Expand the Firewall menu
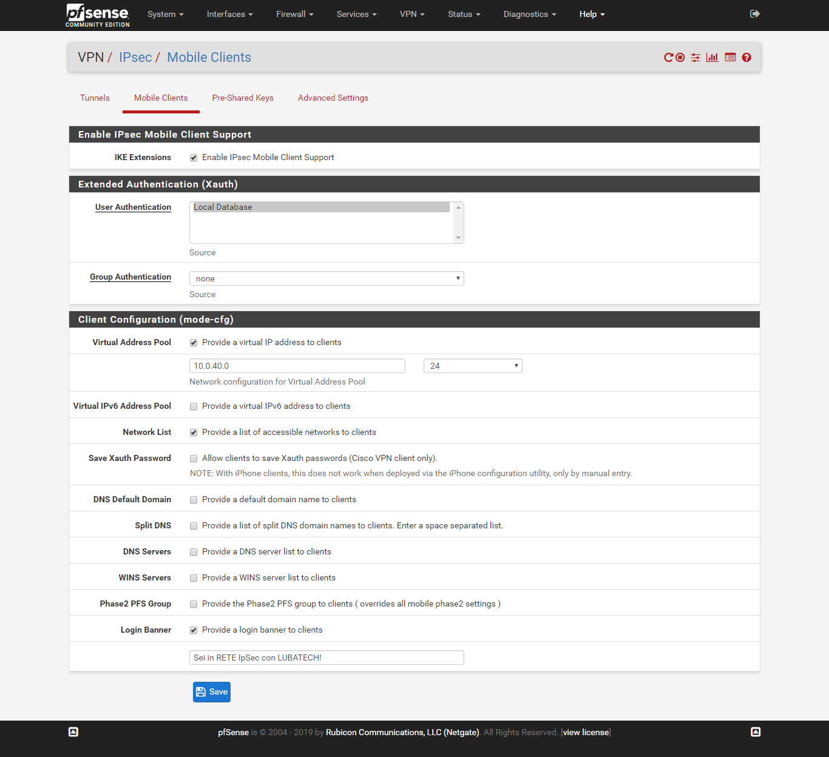829x757 pixels. coord(295,14)
